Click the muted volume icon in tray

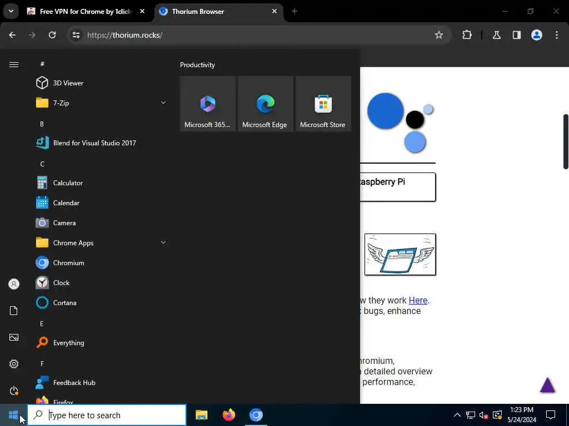tap(484, 415)
